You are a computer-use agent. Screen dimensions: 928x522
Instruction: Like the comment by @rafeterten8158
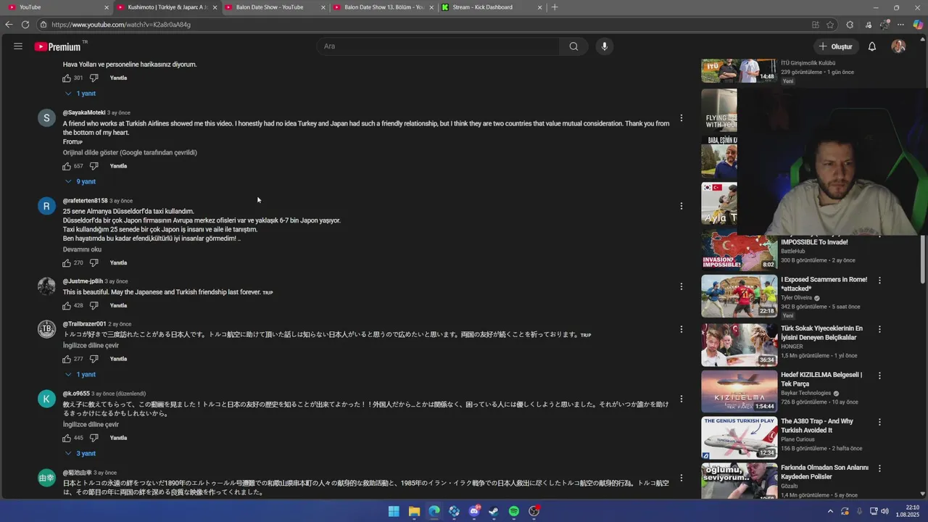(67, 262)
